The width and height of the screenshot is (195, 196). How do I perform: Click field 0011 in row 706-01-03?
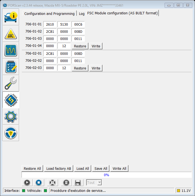(78, 39)
